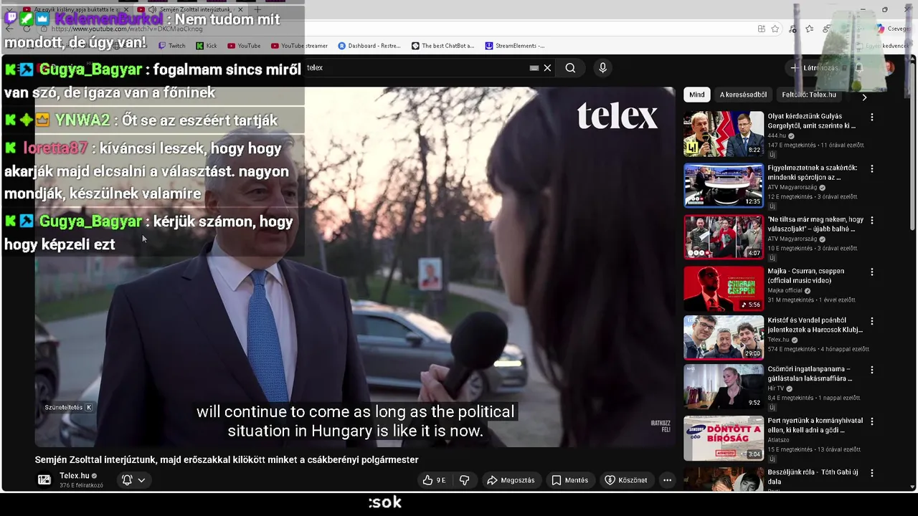
Task: Select the A keresésből filter chip
Action: pyautogui.click(x=743, y=95)
